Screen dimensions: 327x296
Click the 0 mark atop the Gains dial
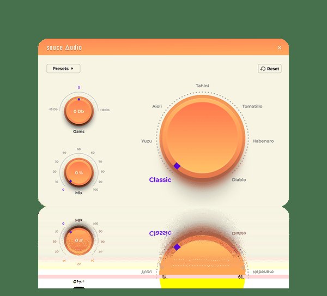79,87
